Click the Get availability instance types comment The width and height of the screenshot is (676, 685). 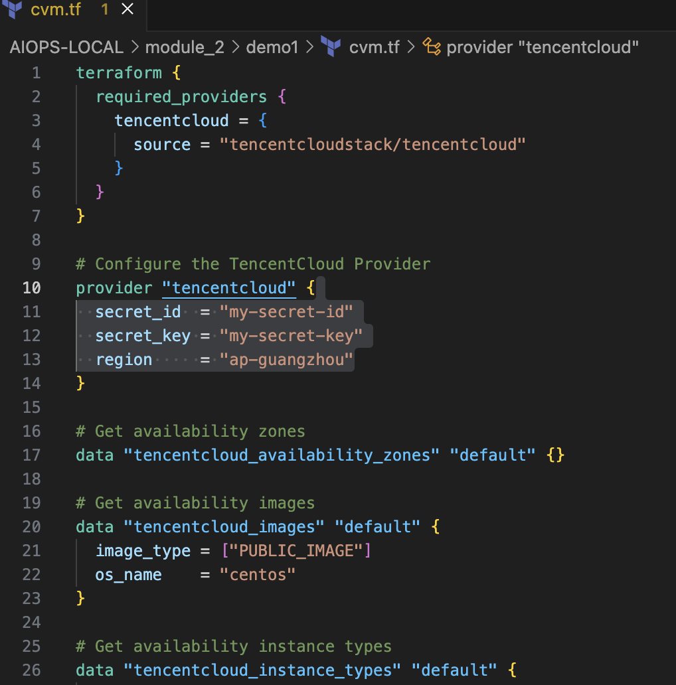[233, 646]
